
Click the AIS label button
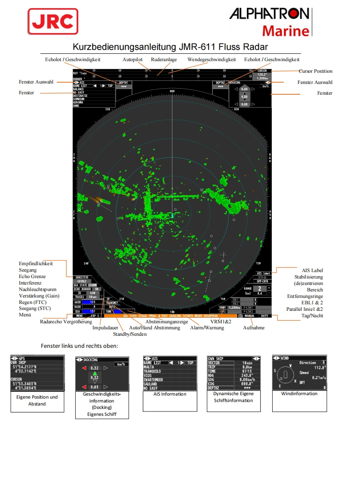coord(263,273)
